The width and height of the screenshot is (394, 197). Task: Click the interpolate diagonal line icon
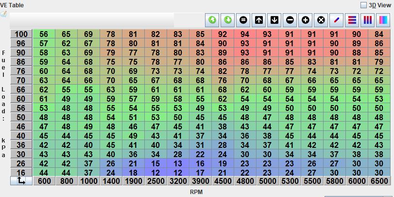point(337,20)
